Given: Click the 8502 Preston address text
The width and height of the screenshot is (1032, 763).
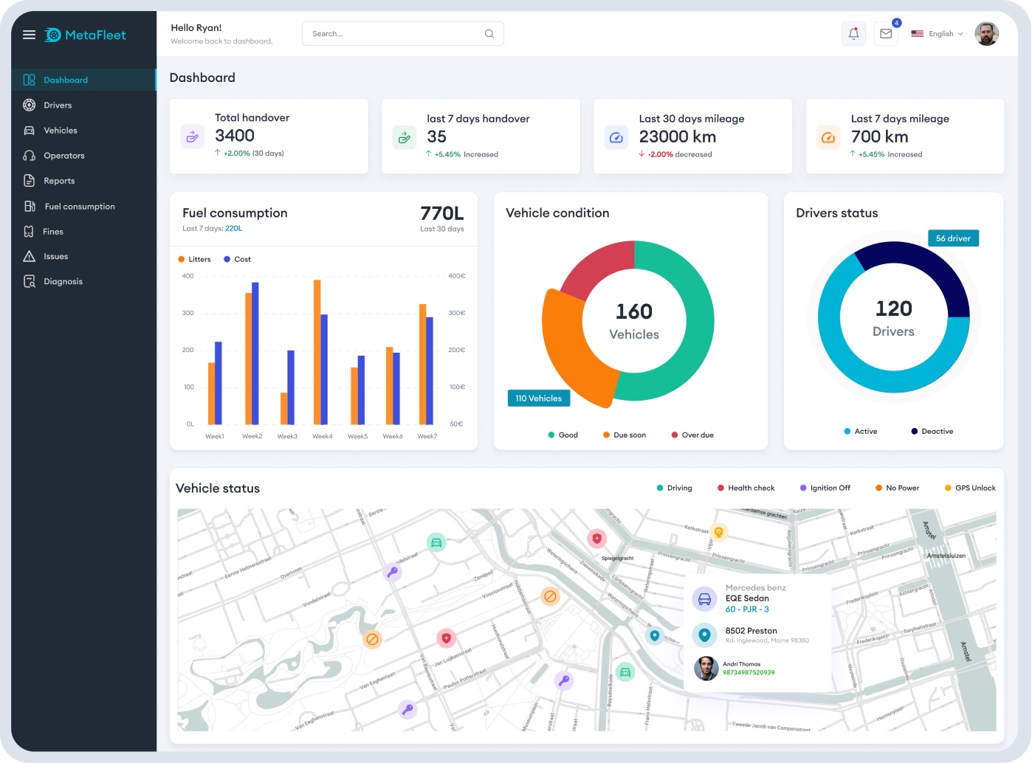Looking at the screenshot, I should pos(751,631).
